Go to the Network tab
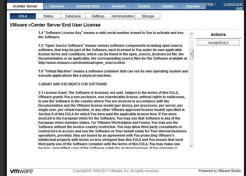The width and height of the screenshot is (246, 176). click(x=119, y=6)
